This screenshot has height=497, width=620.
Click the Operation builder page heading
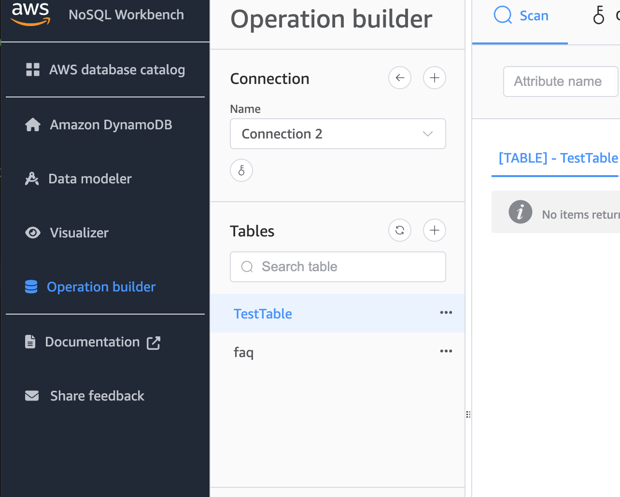click(331, 19)
